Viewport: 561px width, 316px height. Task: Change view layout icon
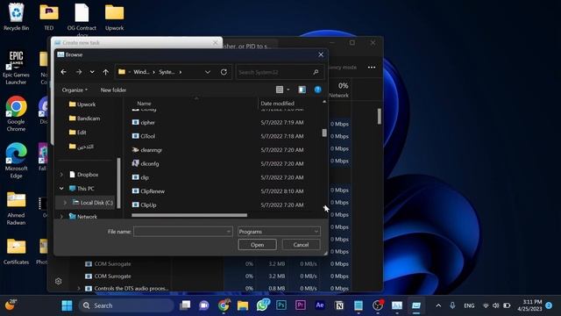pyautogui.click(x=280, y=90)
